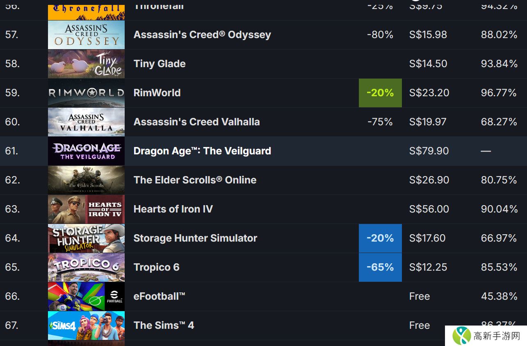Select the Assassin's Creed Valhalla thumbnail
The height and width of the screenshot is (346, 527).
coord(86,122)
